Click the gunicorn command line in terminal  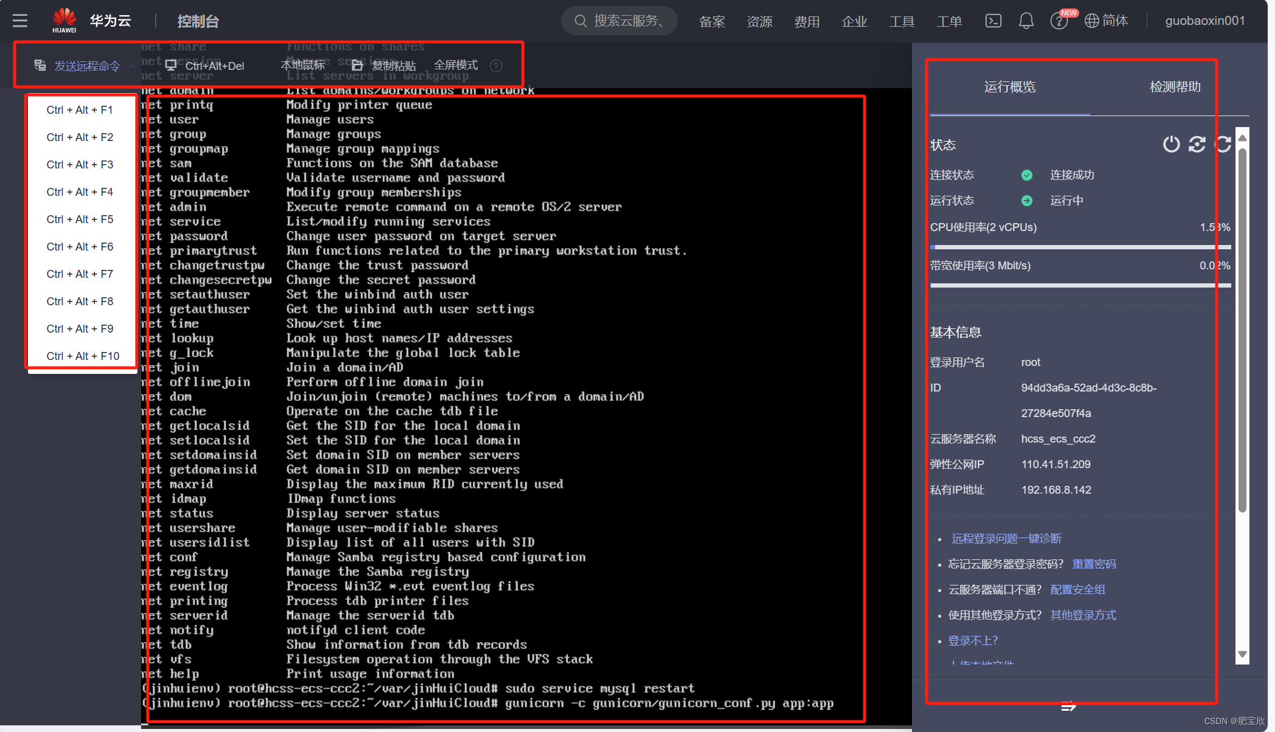pyautogui.click(x=488, y=703)
